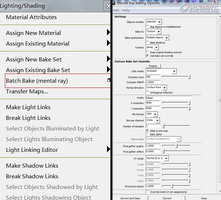221x200 pixels.
Task: Toggle Bake to one map
Action: 148,131
